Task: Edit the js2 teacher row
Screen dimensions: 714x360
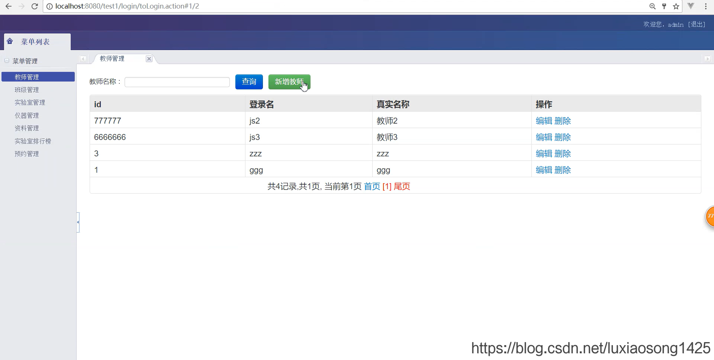Action: tap(544, 121)
